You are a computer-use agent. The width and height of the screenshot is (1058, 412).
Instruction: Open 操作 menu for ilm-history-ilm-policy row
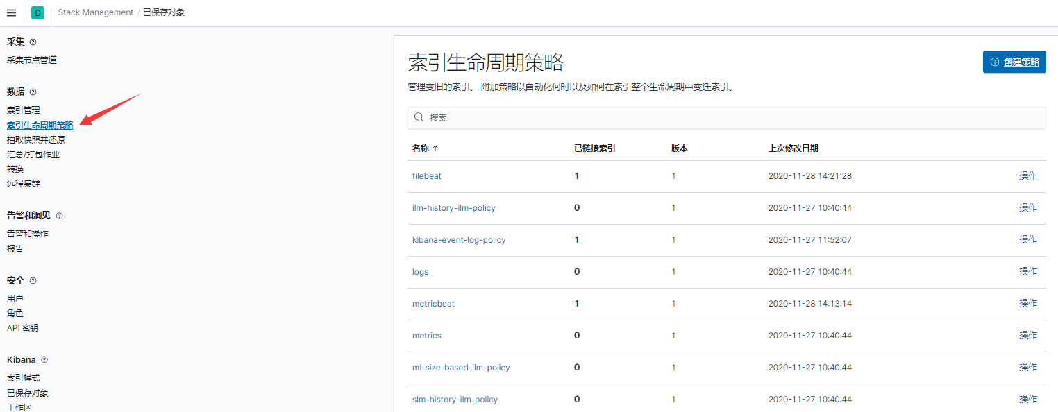click(x=1028, y=208)
